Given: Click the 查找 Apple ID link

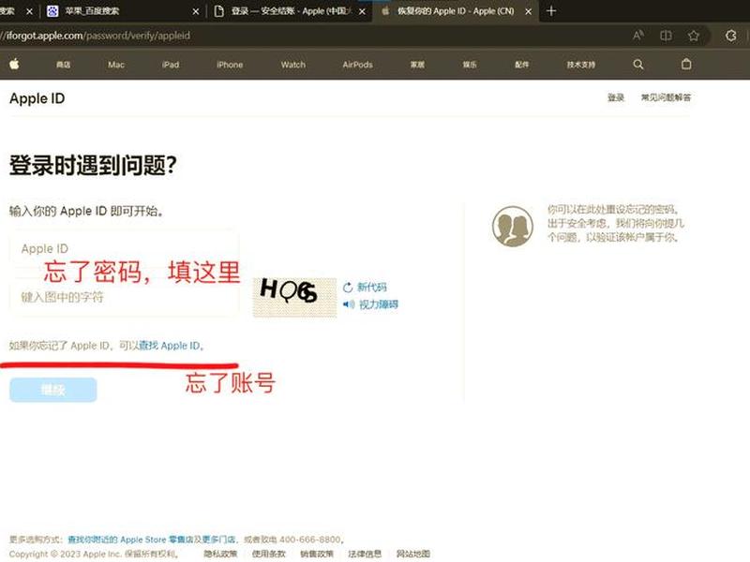Looking at the screenshot, I should (169, 346).
